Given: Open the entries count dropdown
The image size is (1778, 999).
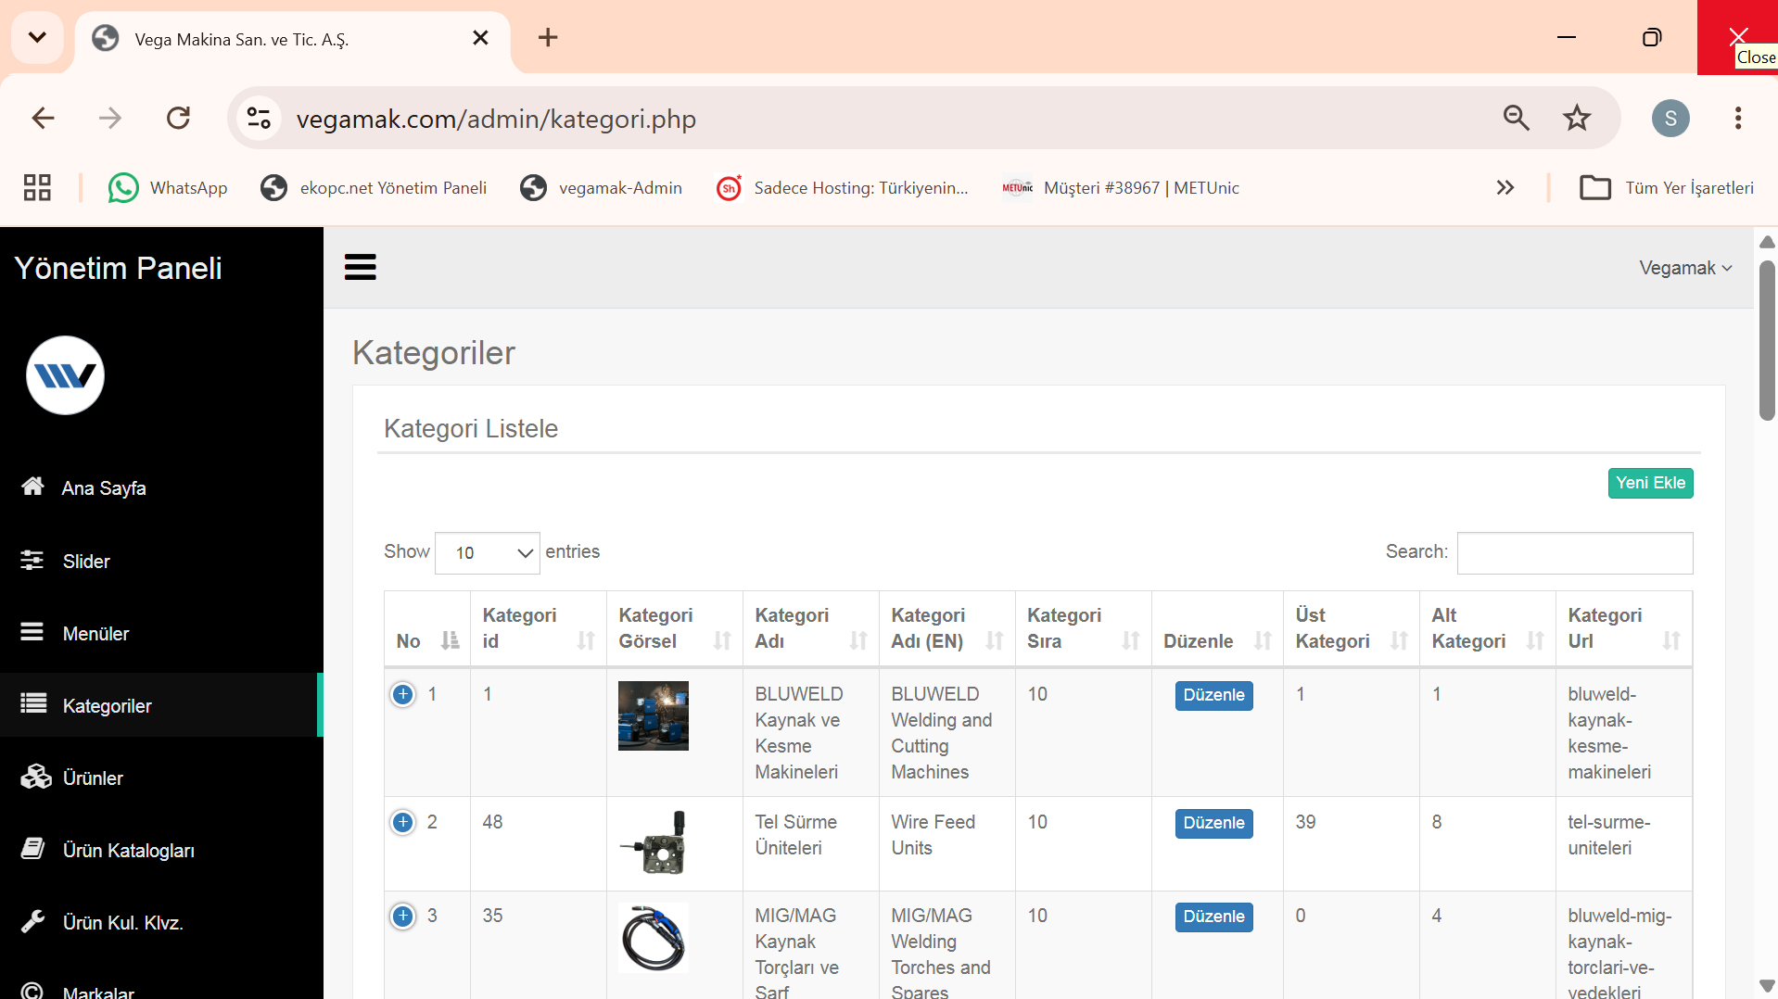Looking at the screenshot, I should [488, 552].
